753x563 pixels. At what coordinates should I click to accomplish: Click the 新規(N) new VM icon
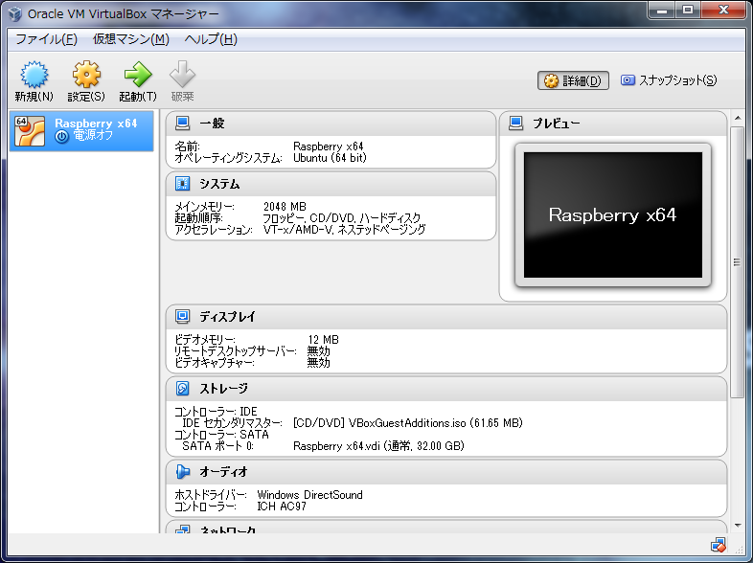(34, 76)
